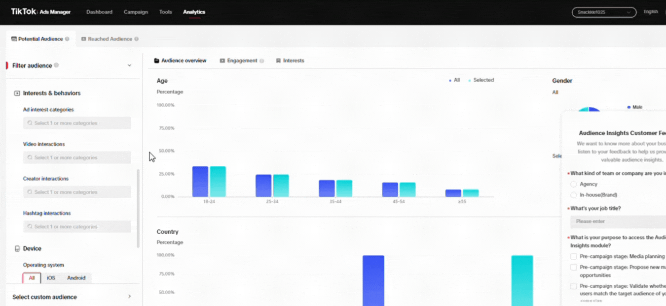Viewport: 666px width, 306px height.
Task: Open the Interests tab
Action: point(290,61)
